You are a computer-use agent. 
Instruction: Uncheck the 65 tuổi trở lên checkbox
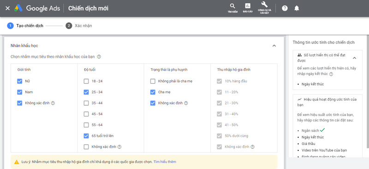point(86,136)
